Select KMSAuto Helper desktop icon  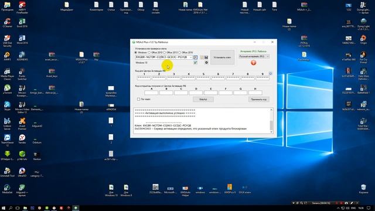[185, 190]
